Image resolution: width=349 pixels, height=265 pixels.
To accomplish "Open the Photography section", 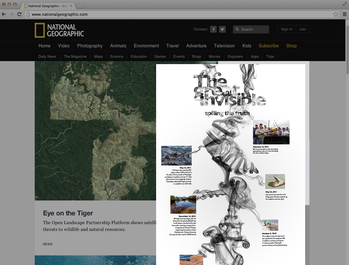I will tap(90, 46).
